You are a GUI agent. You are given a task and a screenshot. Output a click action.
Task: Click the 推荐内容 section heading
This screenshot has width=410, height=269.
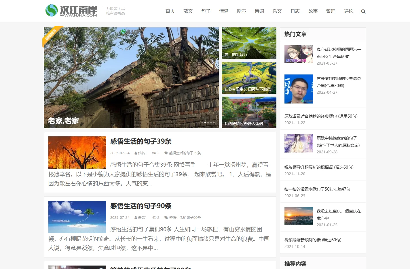295,264
